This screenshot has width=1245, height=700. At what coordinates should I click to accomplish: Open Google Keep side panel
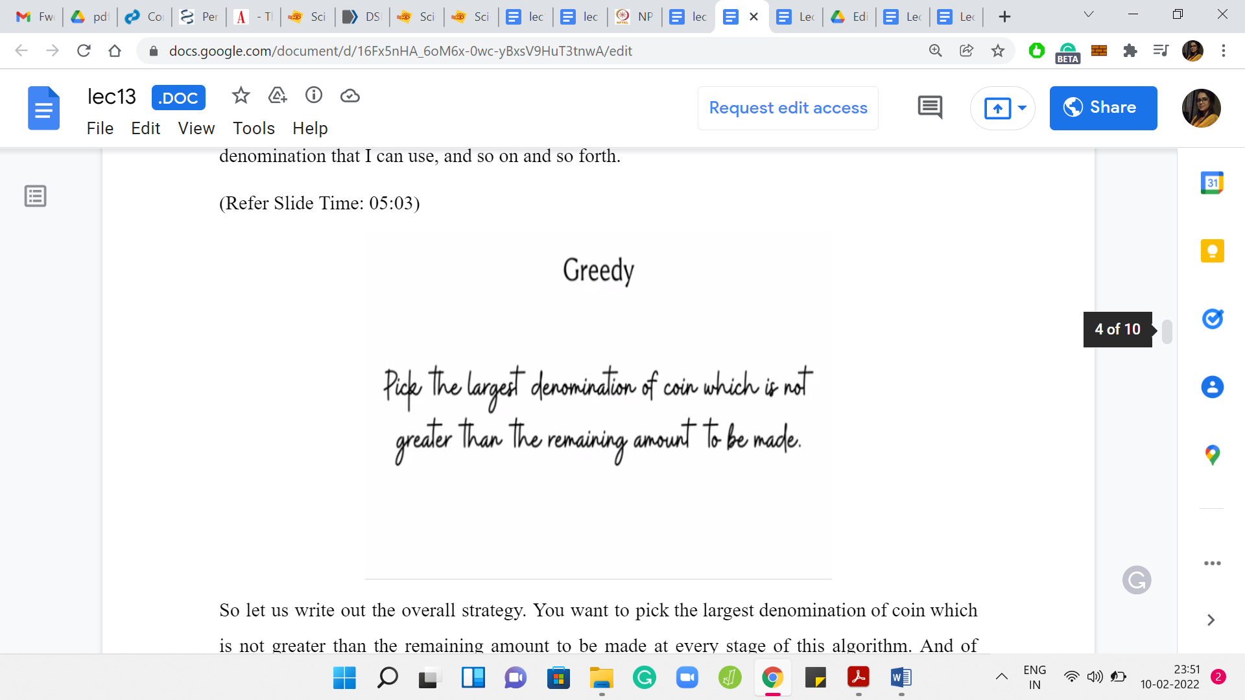pos(1212,251)
